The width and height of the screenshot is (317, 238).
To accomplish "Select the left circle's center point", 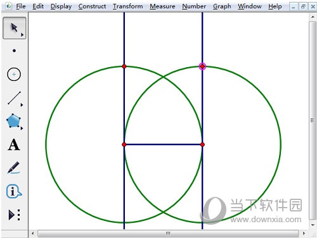I will pos(124,144).
